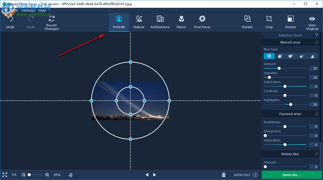Click zoom in magnifier
The height and width of the screenshot is (180, 323).
click(47, 175)
